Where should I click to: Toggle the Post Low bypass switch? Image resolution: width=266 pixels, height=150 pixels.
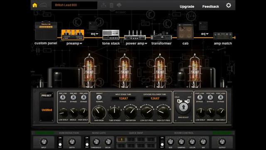(x=199, y=97)
